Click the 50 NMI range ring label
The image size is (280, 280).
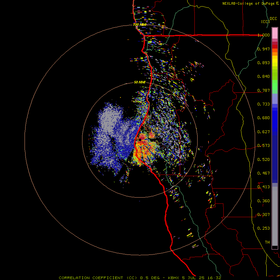[x=140, y=82]
